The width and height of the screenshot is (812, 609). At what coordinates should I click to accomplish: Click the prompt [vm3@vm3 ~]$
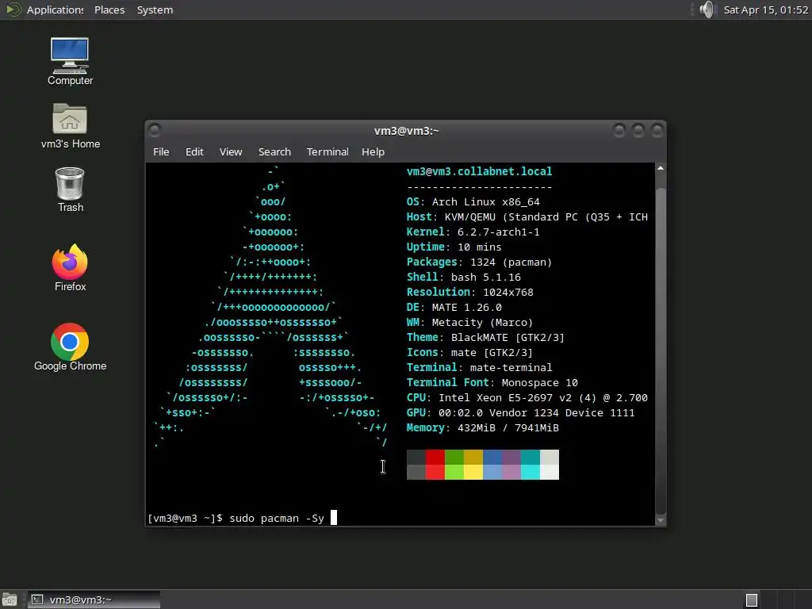point(185,519)
